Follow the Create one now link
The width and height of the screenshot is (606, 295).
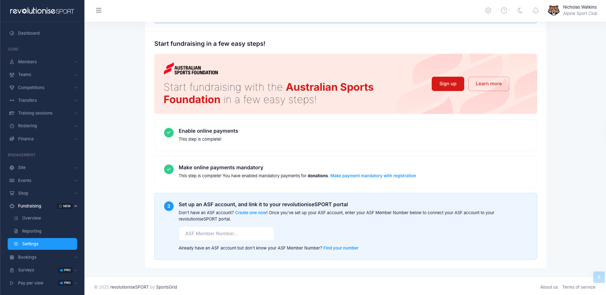tap(251, 213)
